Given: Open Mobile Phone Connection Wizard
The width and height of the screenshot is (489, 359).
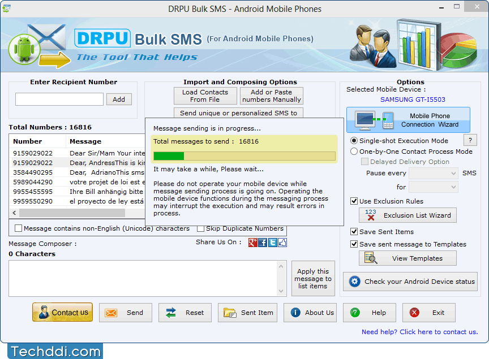Looking at the screenshot, I should [408, 120].
